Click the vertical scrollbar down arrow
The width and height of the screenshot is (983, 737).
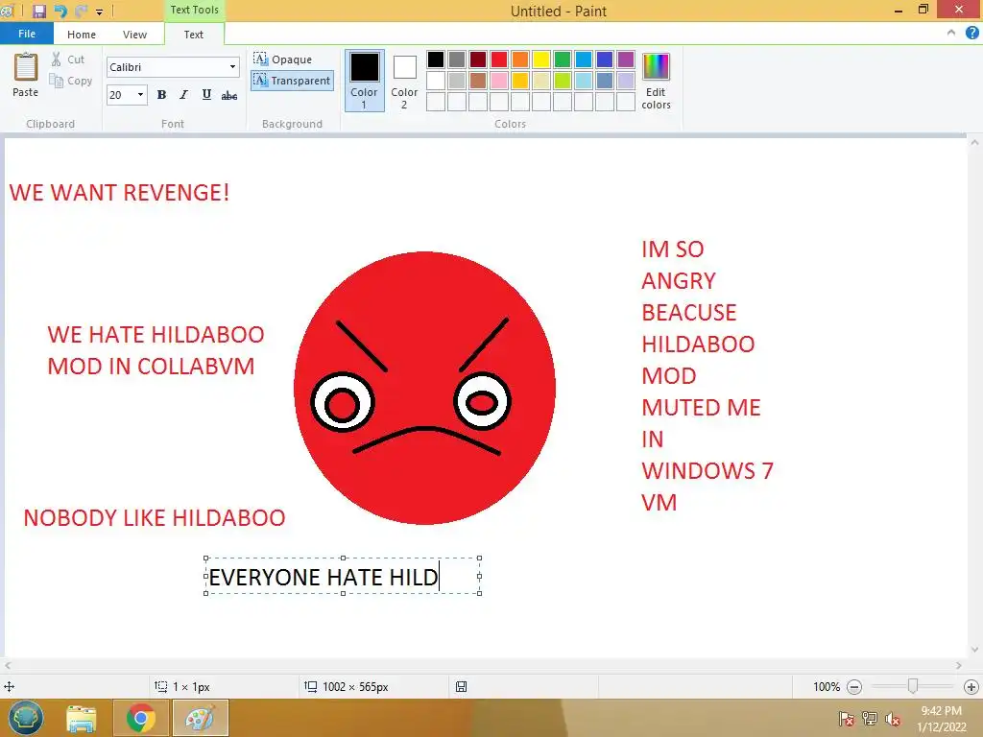(974, 650)
